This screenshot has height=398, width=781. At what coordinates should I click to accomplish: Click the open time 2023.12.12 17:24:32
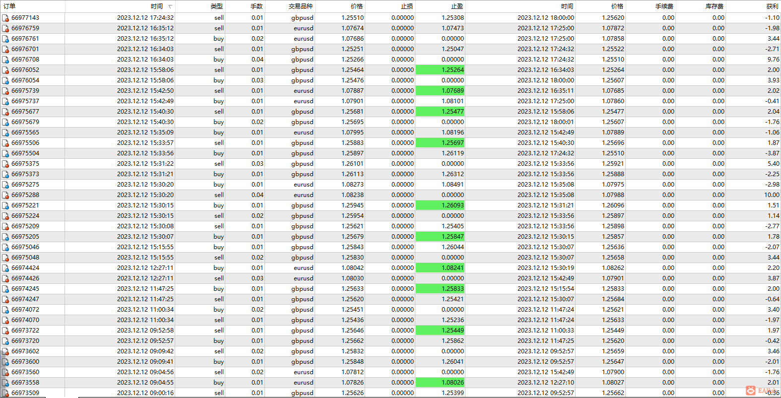[x=145, y=18]
